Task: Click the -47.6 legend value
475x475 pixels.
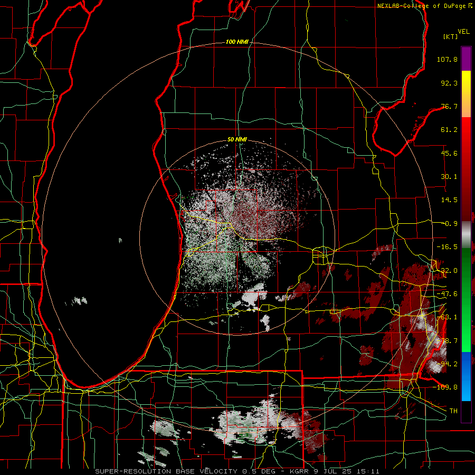Action: pos(447,294)
